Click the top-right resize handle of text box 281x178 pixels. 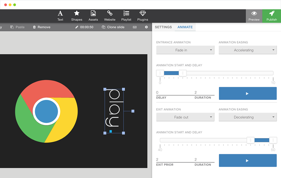124,89
